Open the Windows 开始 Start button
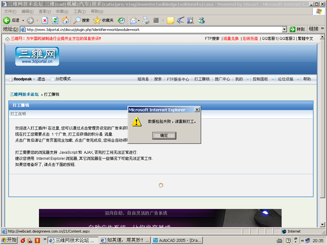Screen dimensions: 327x245 (x=9, y=240)
